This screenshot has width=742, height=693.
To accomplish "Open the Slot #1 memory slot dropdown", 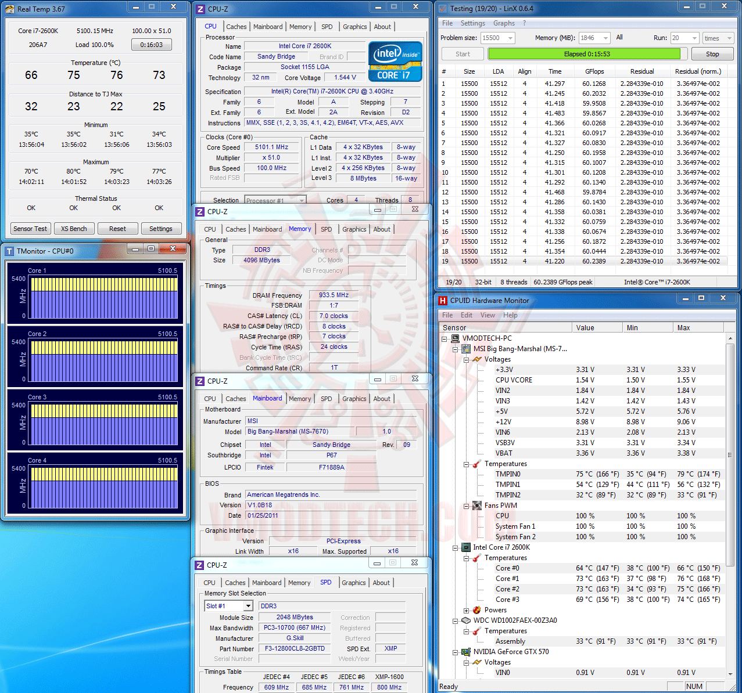I will click(248, 606).
